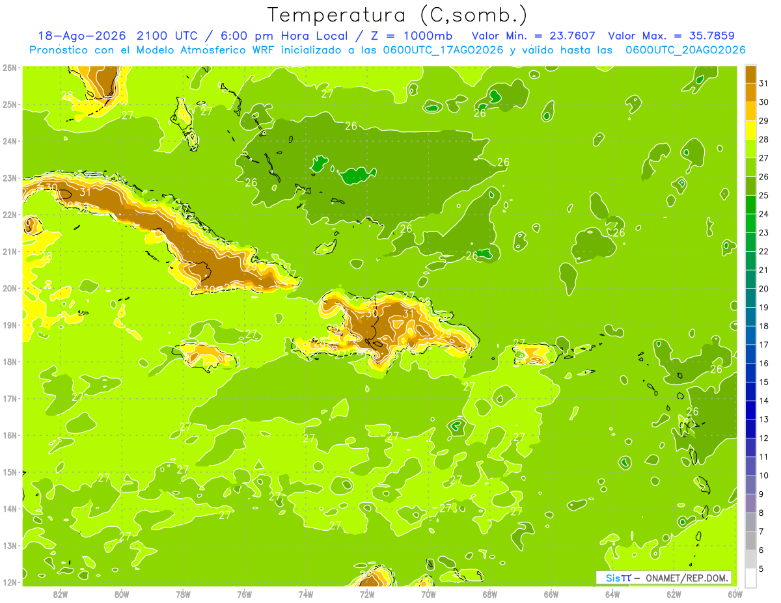Image resolution: width=781 pixels, height=603 pixels.
Task: Click the 19N latitude axis label
Action: pos(9,325)
